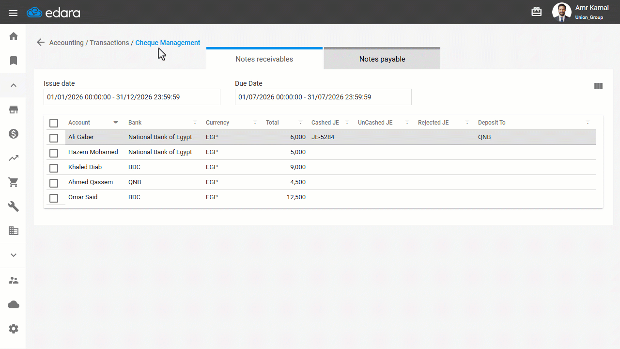Collapse the sidebar section with up chevron
This screenshot has width=620, height=349.
tap(14, 85)
